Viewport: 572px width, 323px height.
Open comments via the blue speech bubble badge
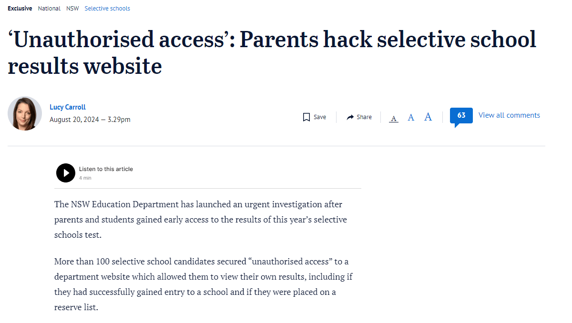point(460,116)
